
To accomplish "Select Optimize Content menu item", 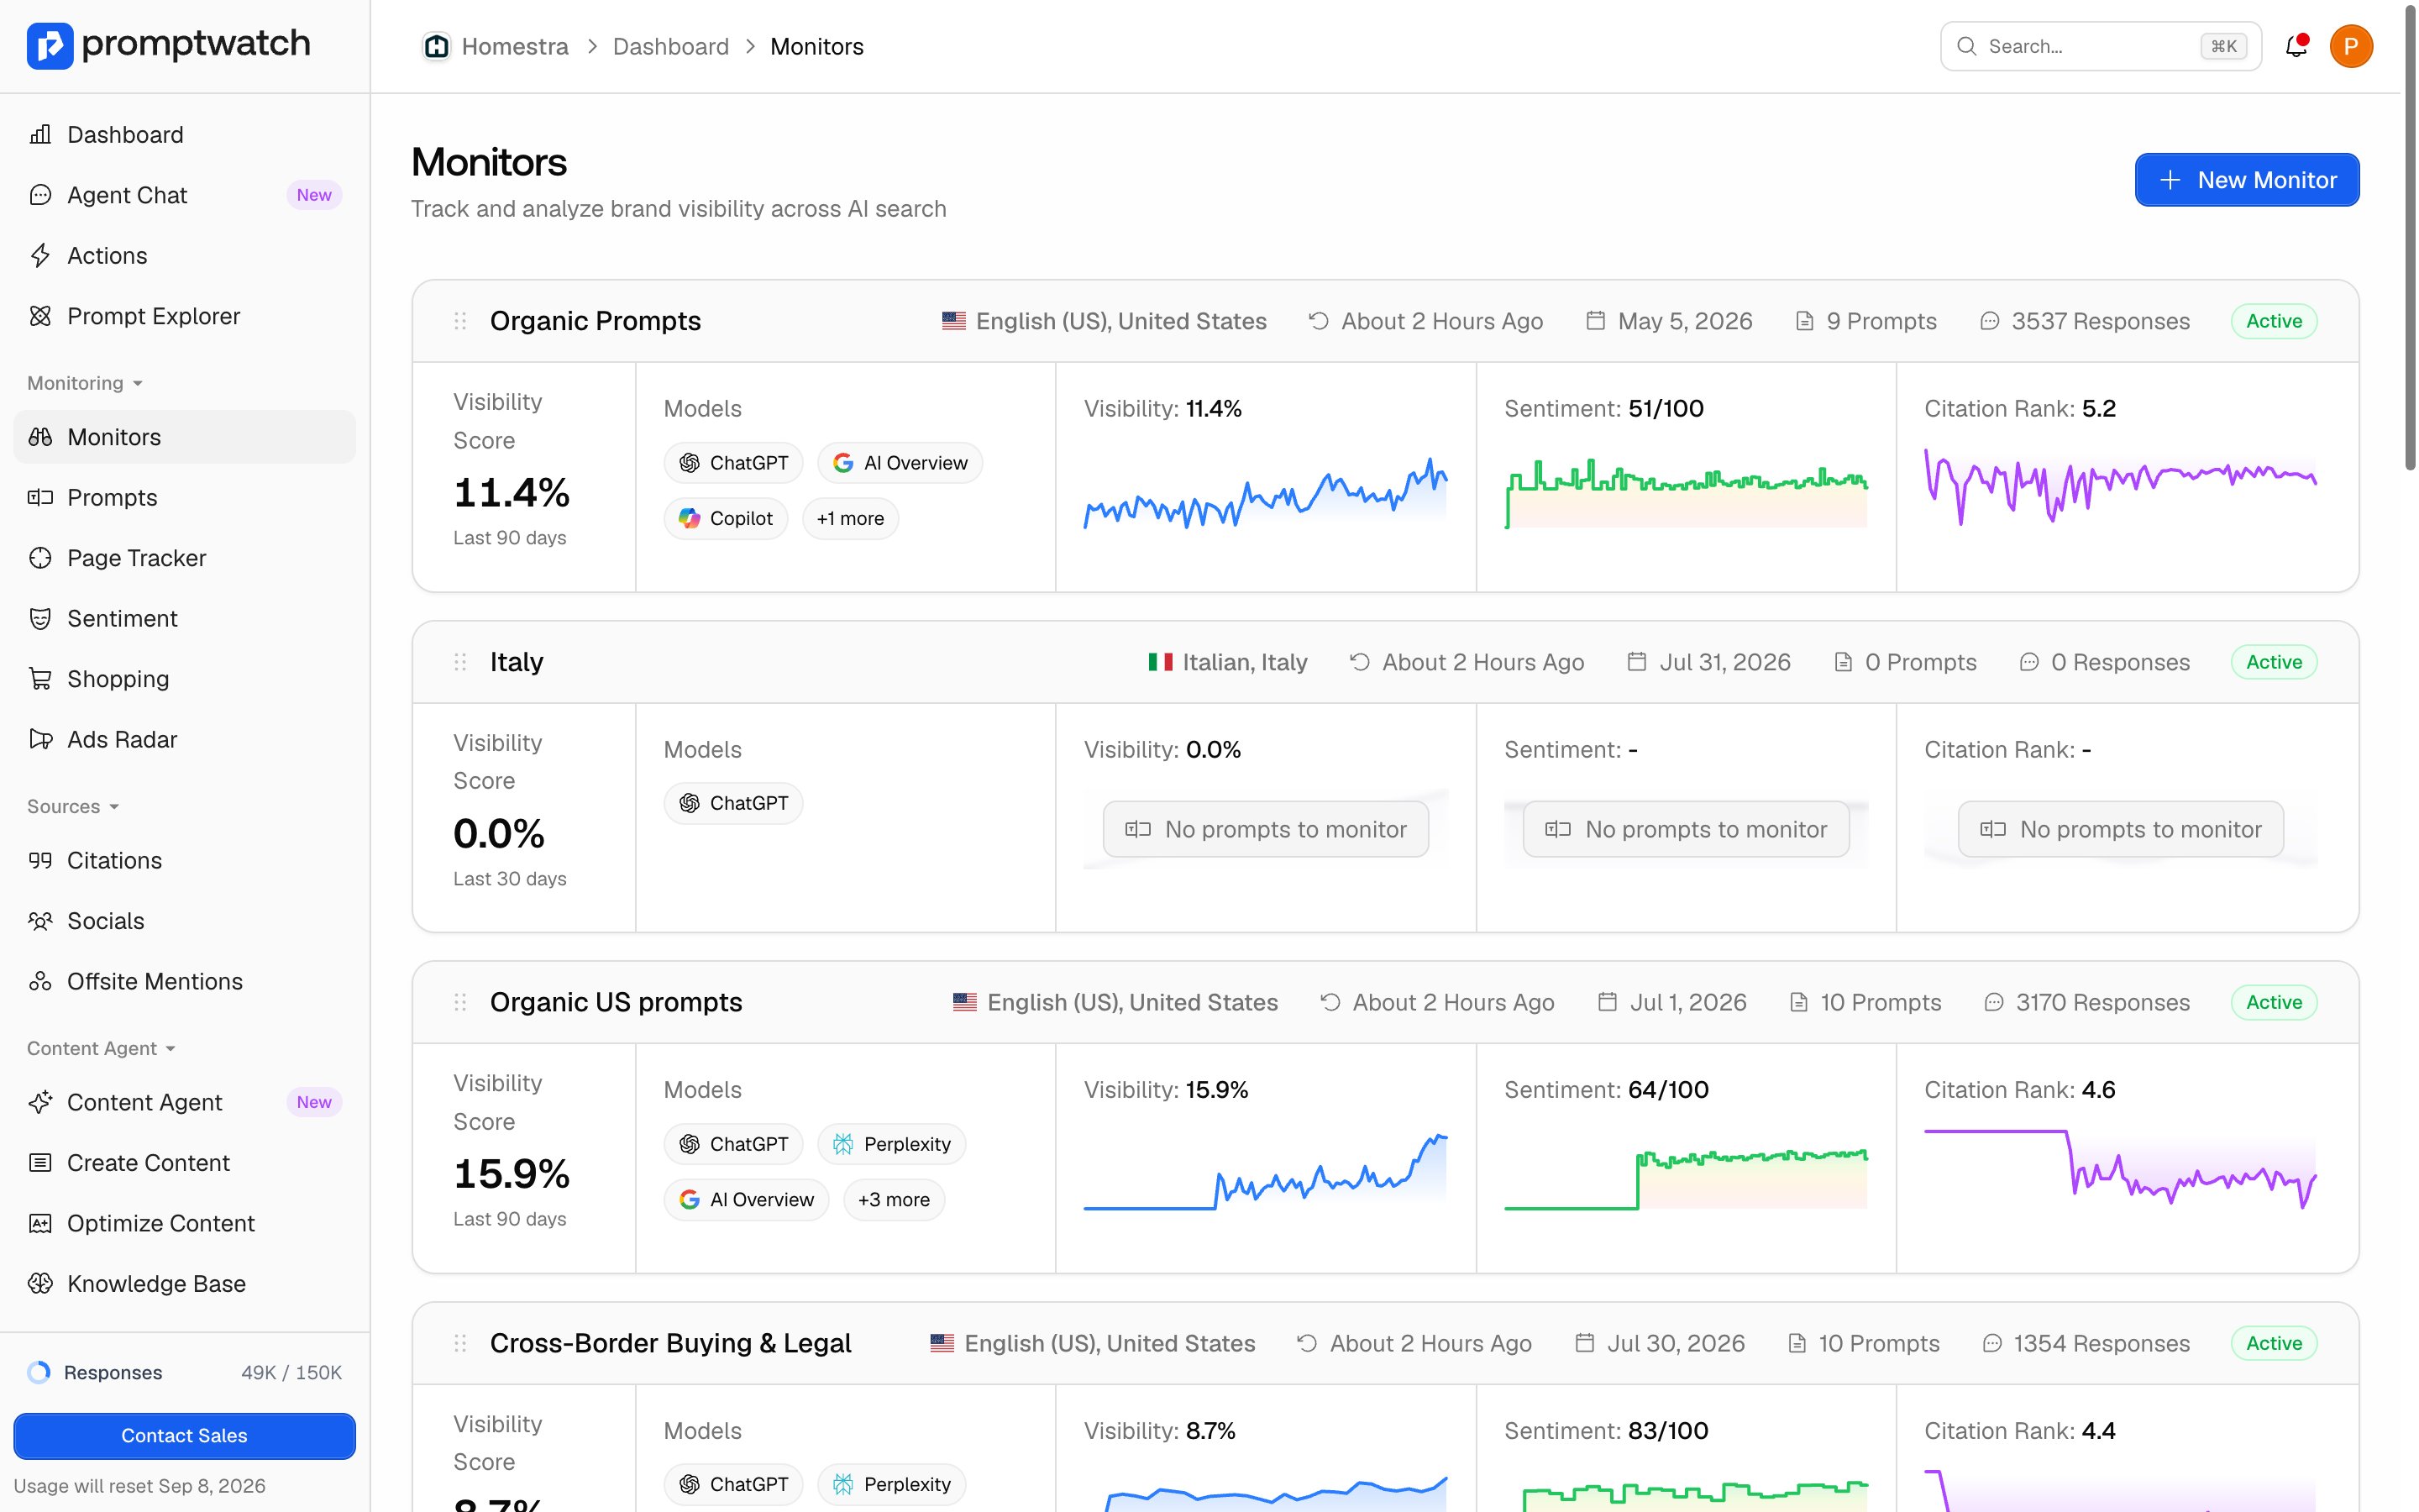I will 185,1223.
